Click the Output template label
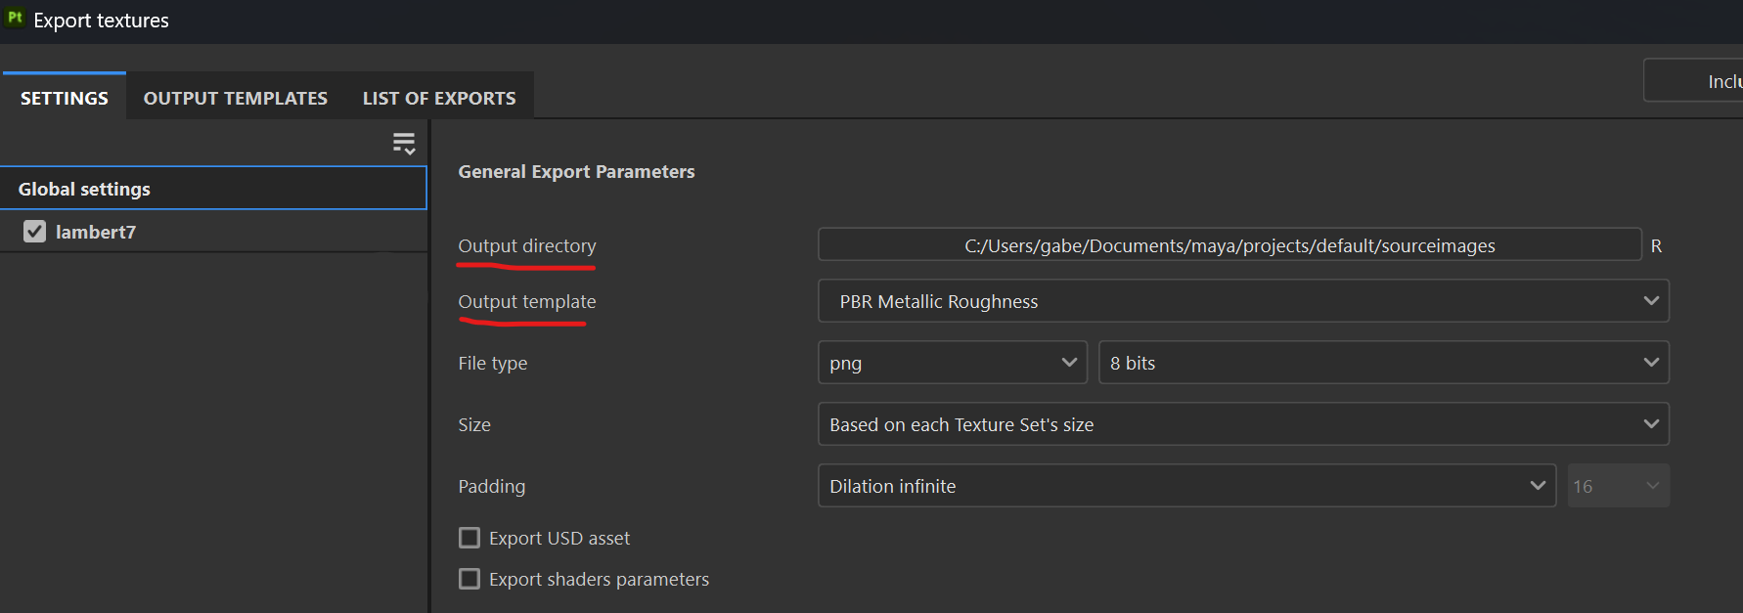Screen dimensions: 1743x613 tap(527, 302)
